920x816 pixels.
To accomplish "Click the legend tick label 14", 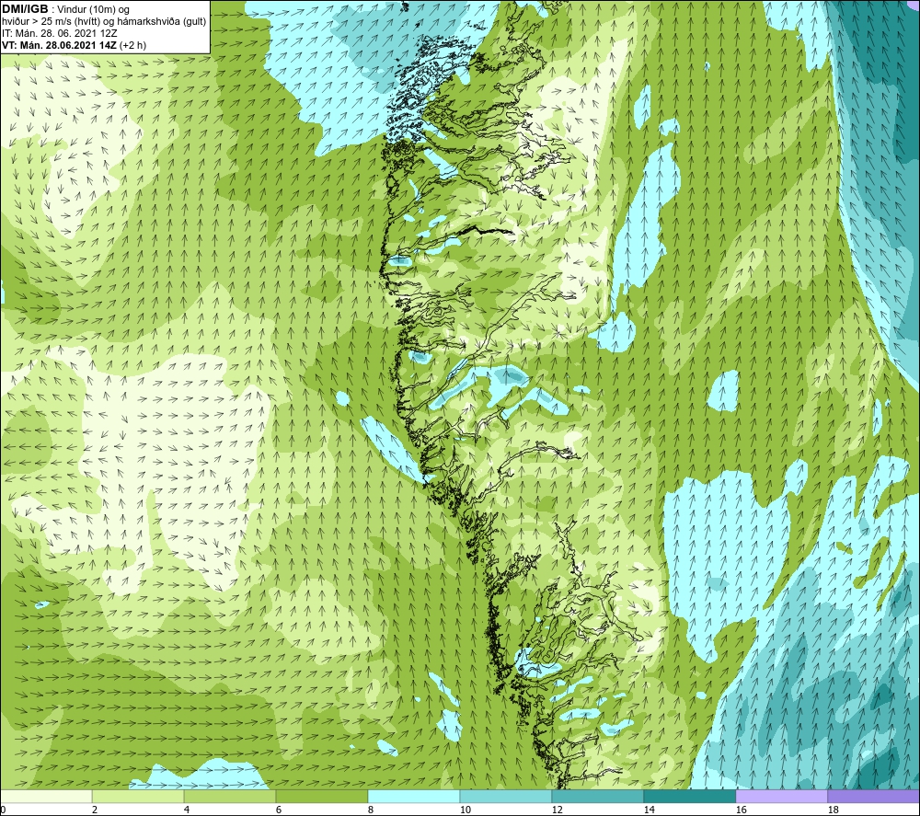I will click(649, 810).
